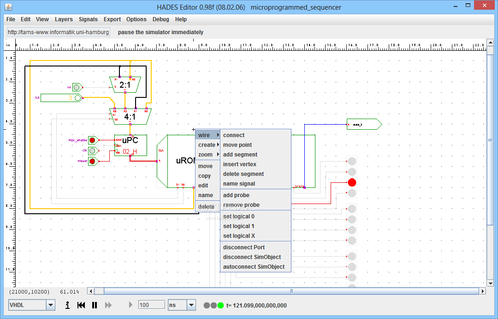Viewport: 498px width, 319px height.
Task: Expand the wire submenu
Action: click(207, 135)
